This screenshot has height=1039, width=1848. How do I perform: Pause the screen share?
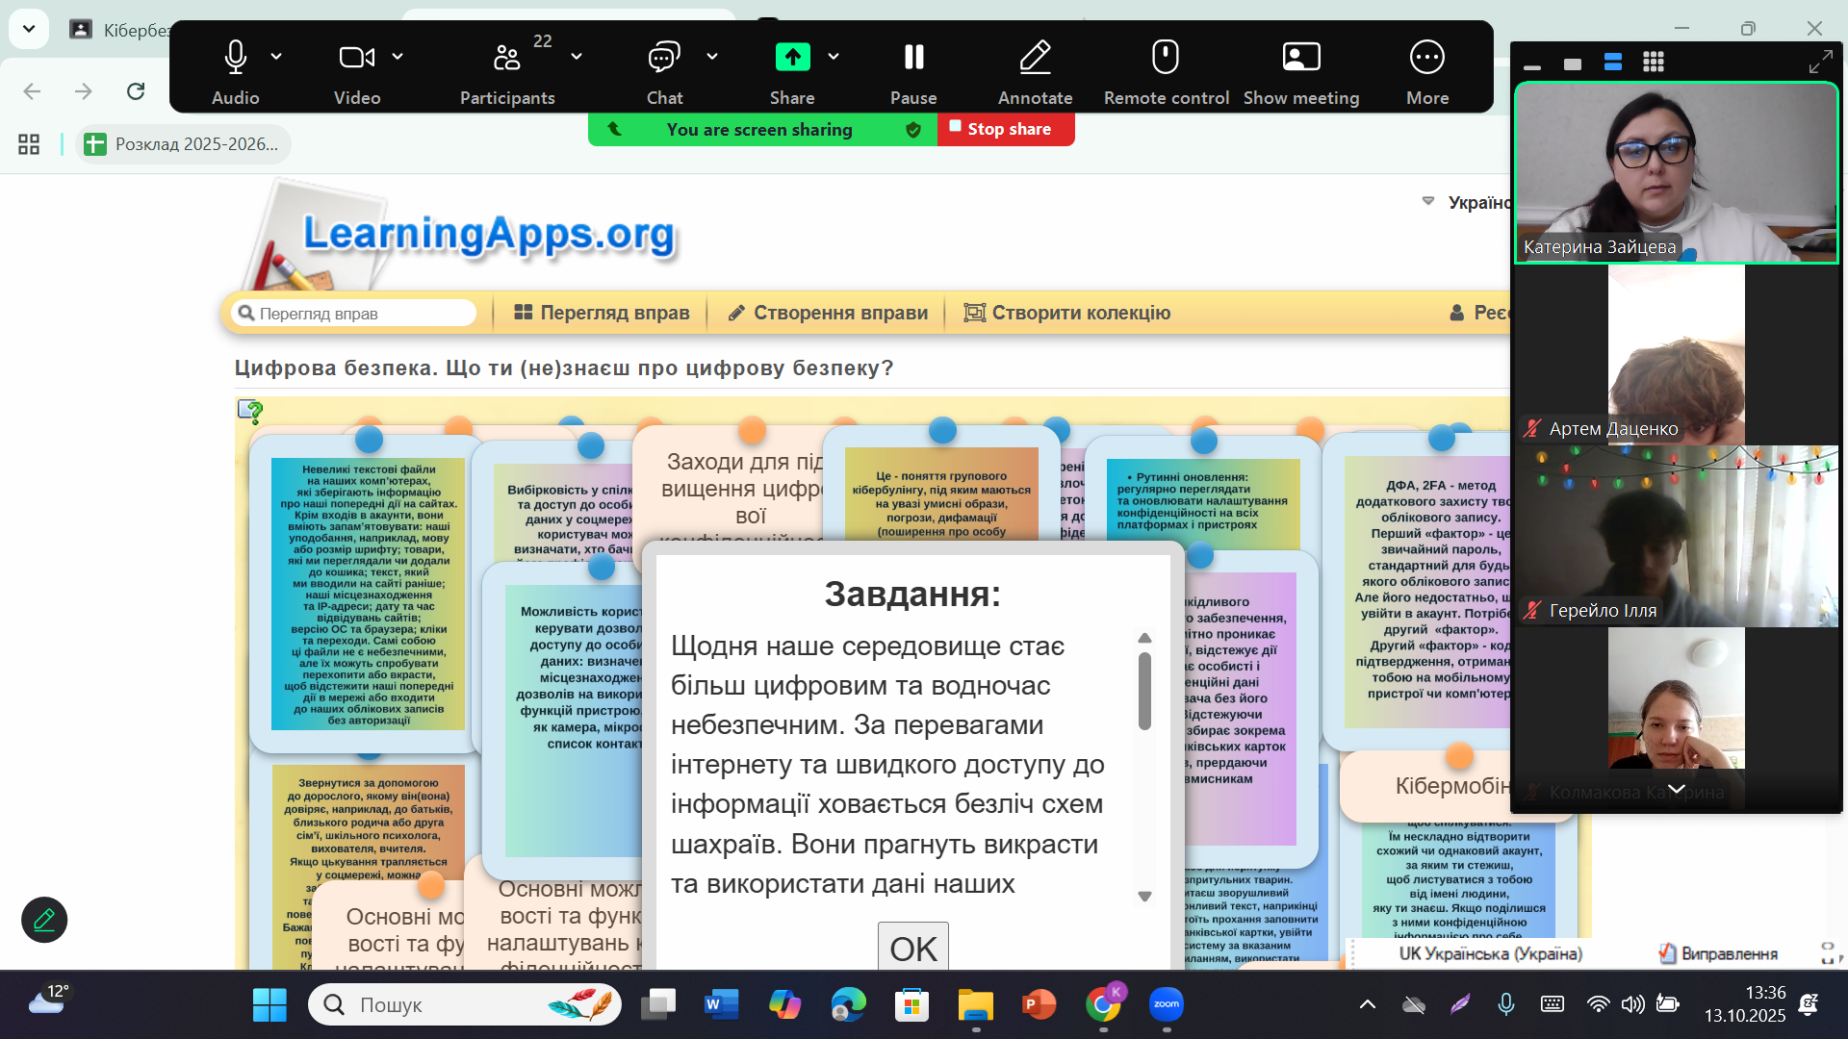pyautogui.click(x=913, y=58)
